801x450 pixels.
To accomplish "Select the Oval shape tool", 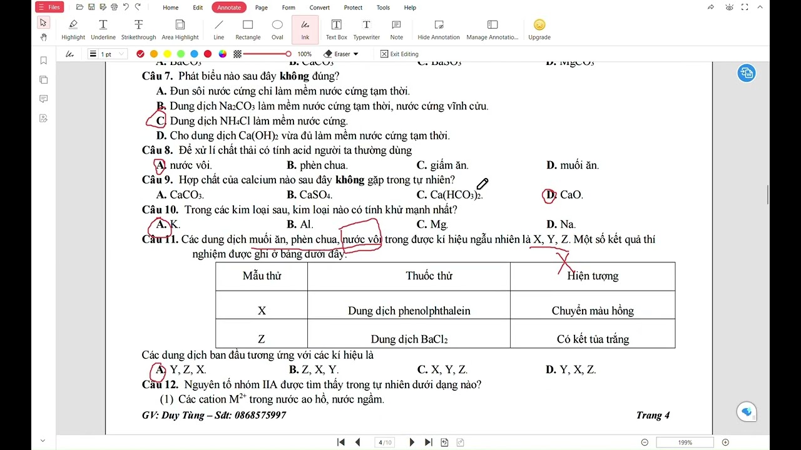I will point(277,29).
